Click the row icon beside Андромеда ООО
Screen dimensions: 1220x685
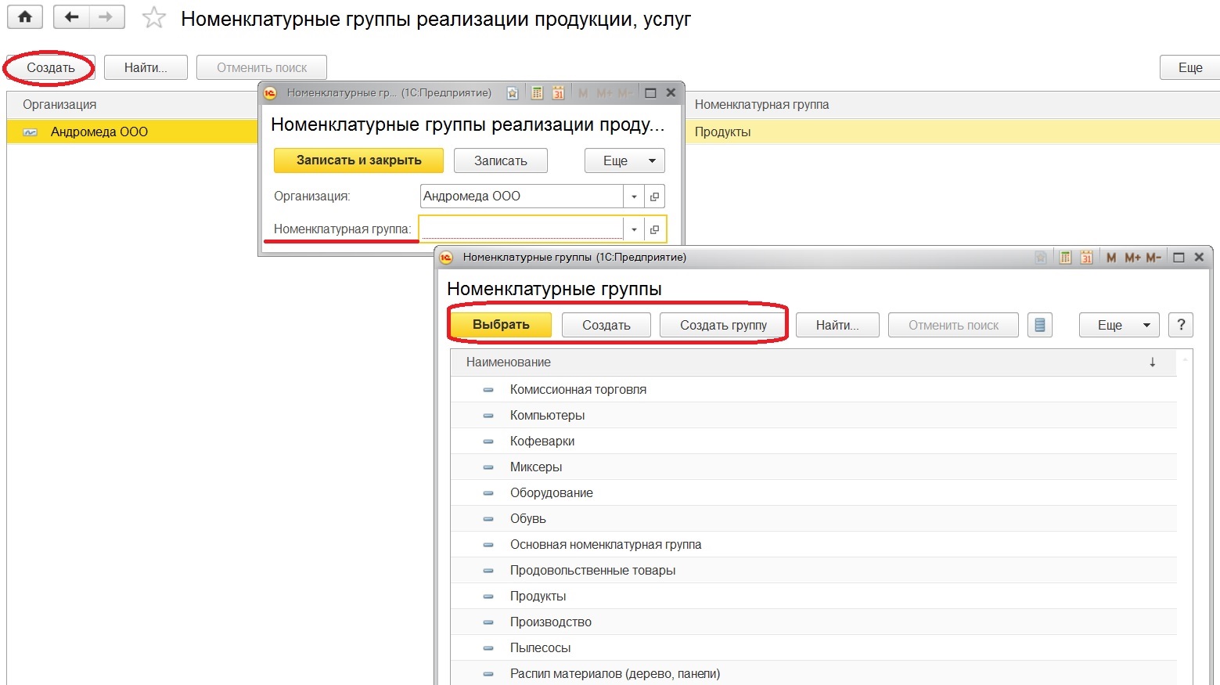pyautogui.click(x=31, y=132)
